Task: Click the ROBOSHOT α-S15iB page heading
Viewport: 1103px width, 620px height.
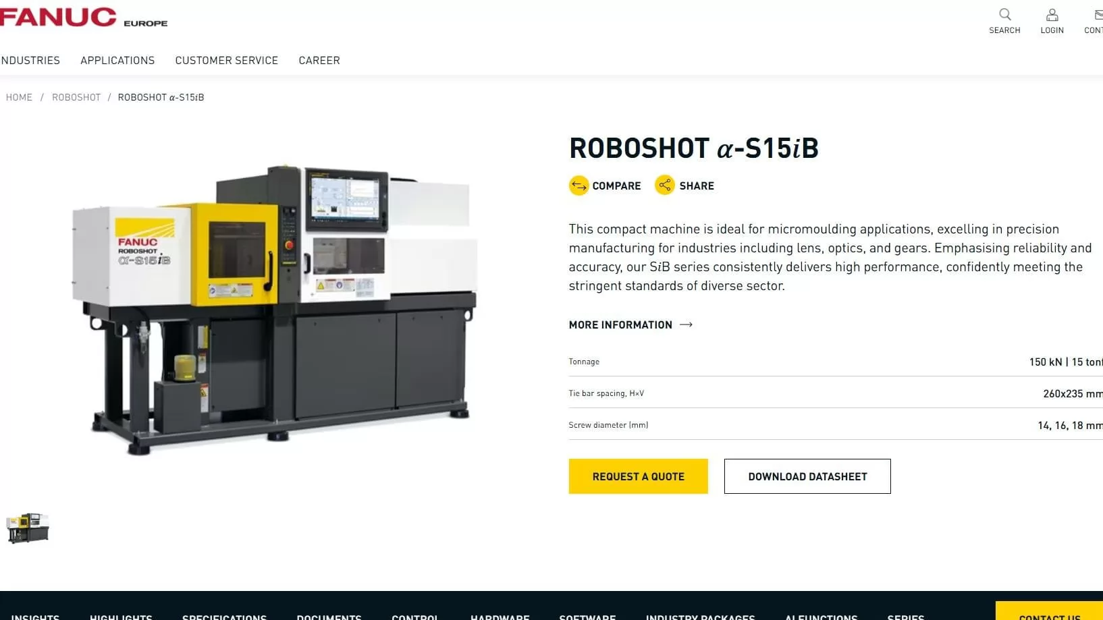Action: [693, 148]
